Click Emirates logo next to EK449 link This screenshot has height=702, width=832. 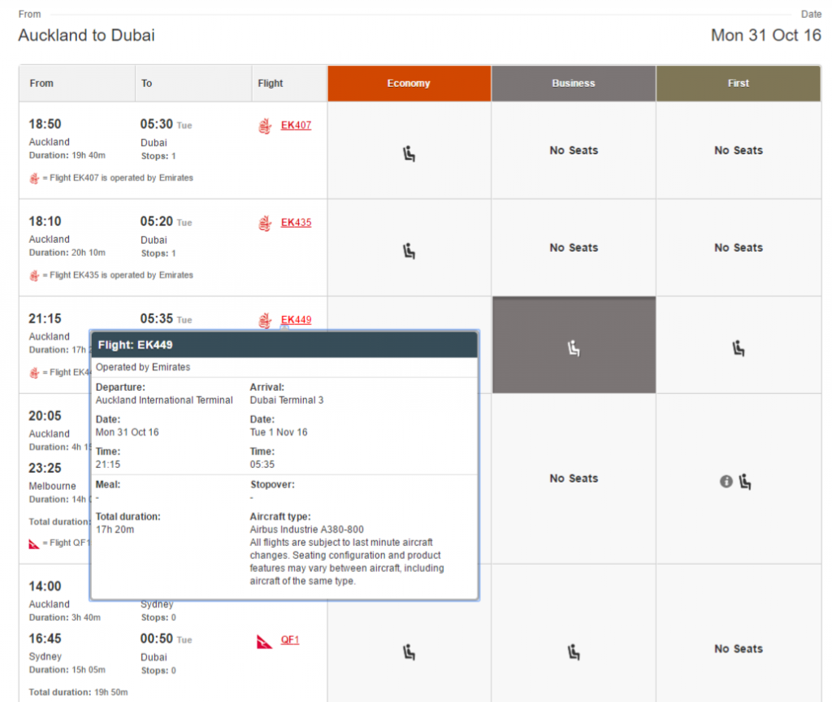point(265,320)
